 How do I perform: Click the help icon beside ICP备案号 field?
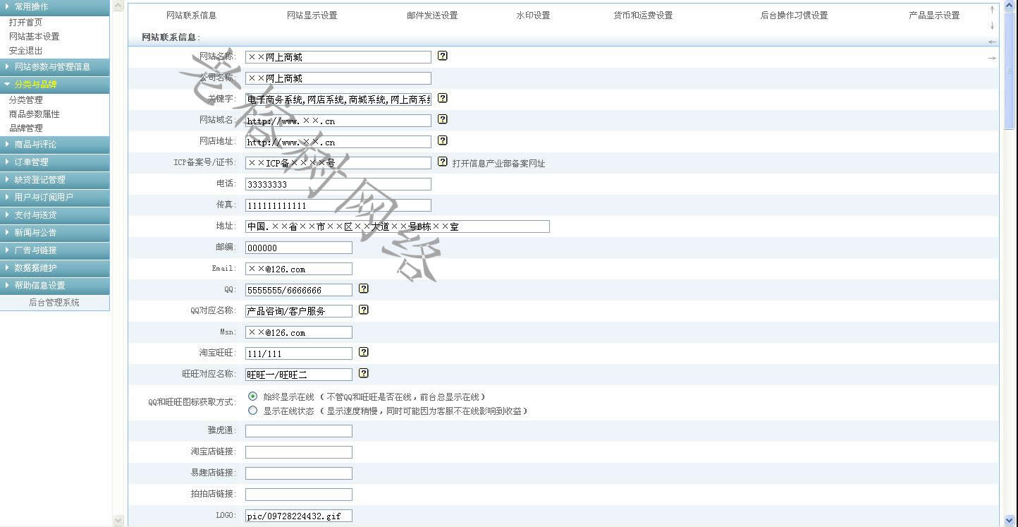click(x=442, y=162)
